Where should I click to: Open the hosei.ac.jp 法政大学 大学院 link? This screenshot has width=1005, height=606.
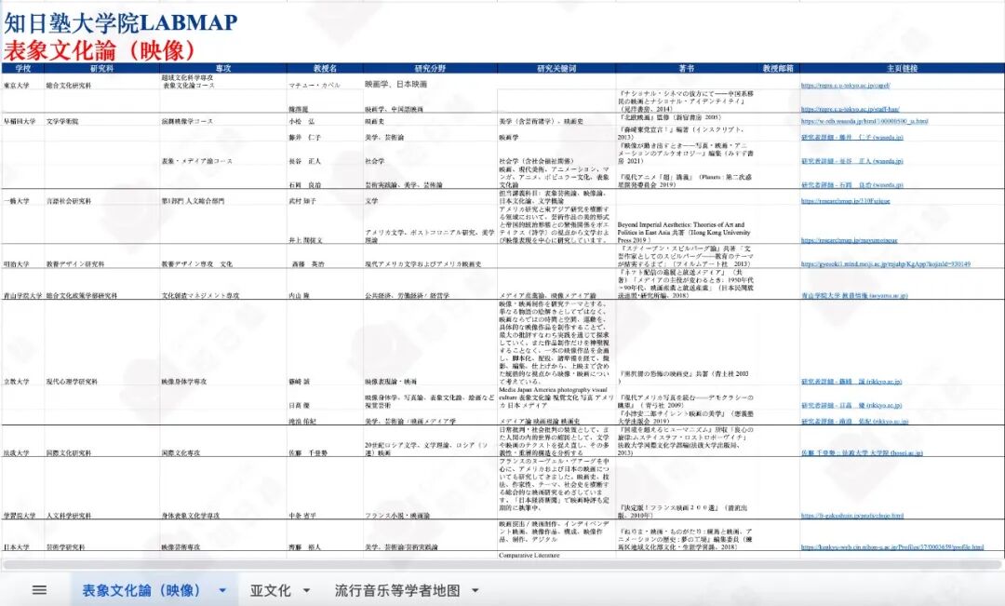(862, 452)
